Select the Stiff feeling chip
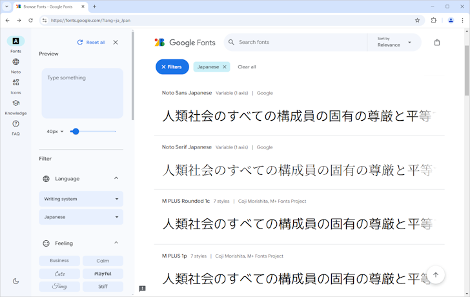 103,287
